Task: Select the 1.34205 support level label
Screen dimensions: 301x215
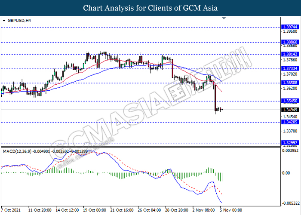Action: pos(290,122)
